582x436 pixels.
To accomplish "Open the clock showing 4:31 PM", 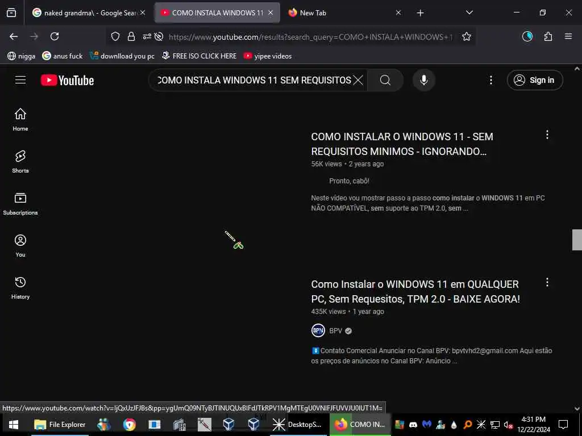I will coord(533,425).
